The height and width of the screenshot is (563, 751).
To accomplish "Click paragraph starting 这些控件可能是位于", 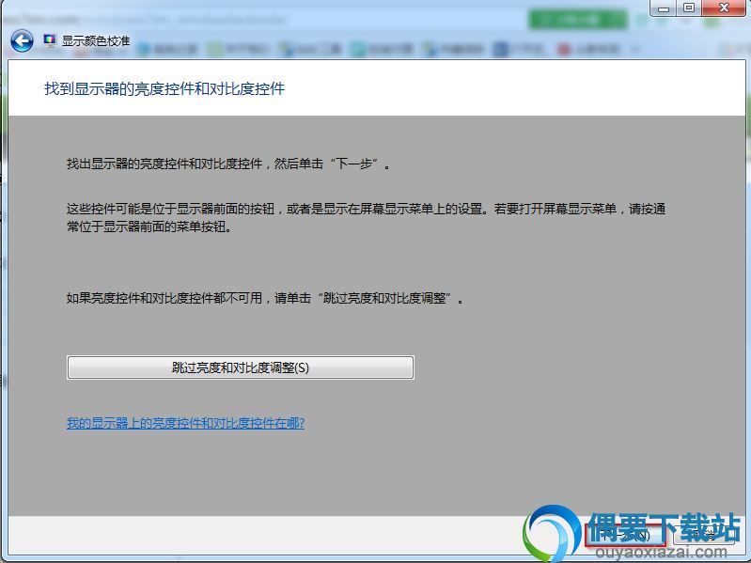I will tap(366, 217).
